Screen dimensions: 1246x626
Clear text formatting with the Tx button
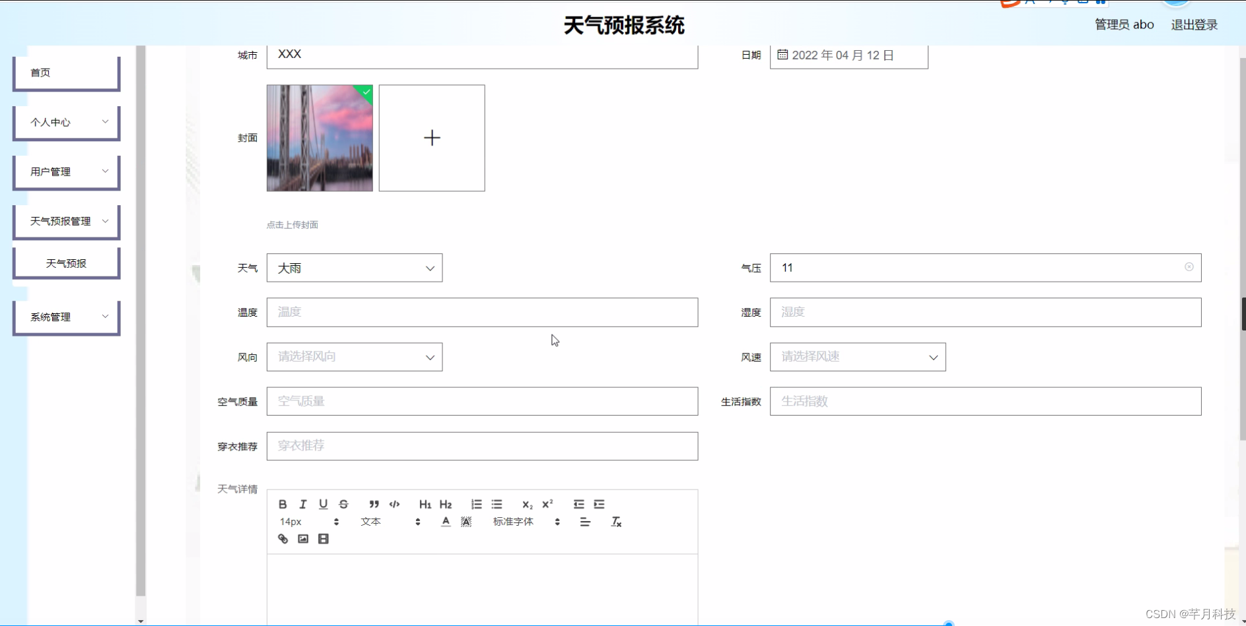[616, 521]
